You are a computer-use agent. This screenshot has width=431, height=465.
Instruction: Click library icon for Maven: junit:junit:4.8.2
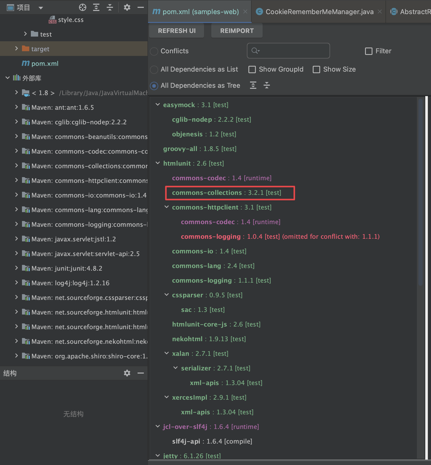point(26,268)
